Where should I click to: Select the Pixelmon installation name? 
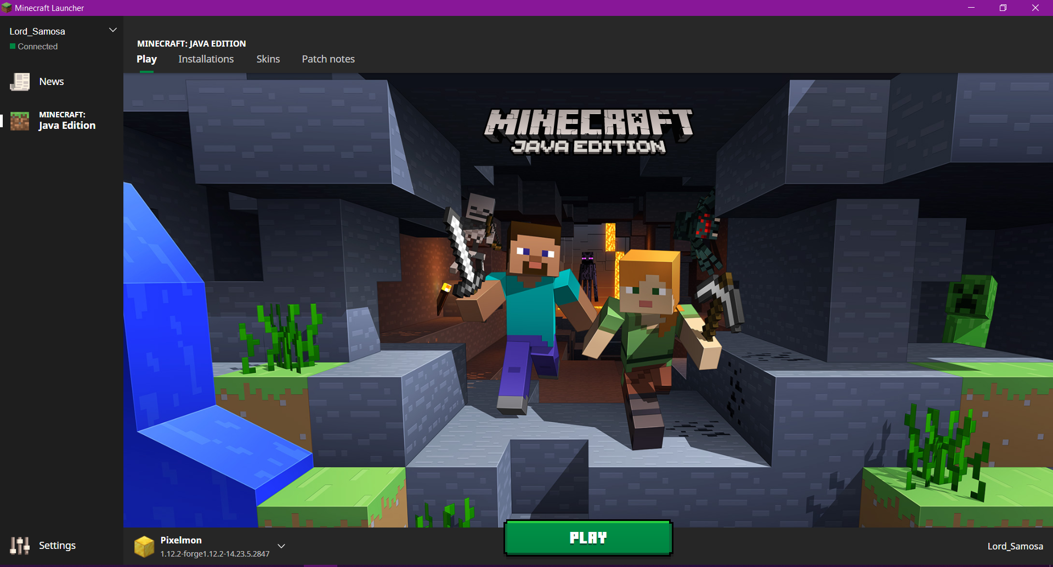coord(181,540)
